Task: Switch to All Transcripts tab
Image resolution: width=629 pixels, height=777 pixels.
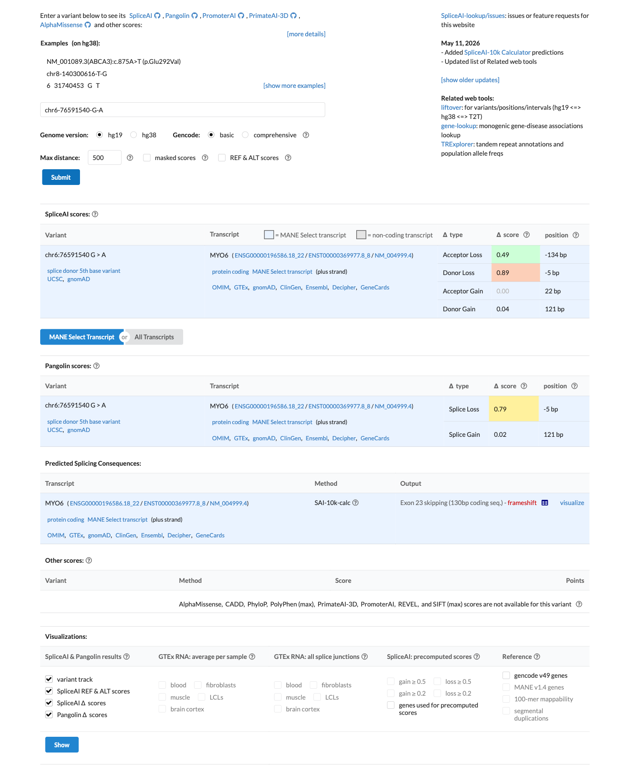Action: pos(154,337)
